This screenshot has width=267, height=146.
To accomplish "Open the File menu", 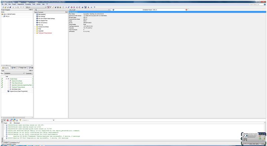I will coord(2,4).
